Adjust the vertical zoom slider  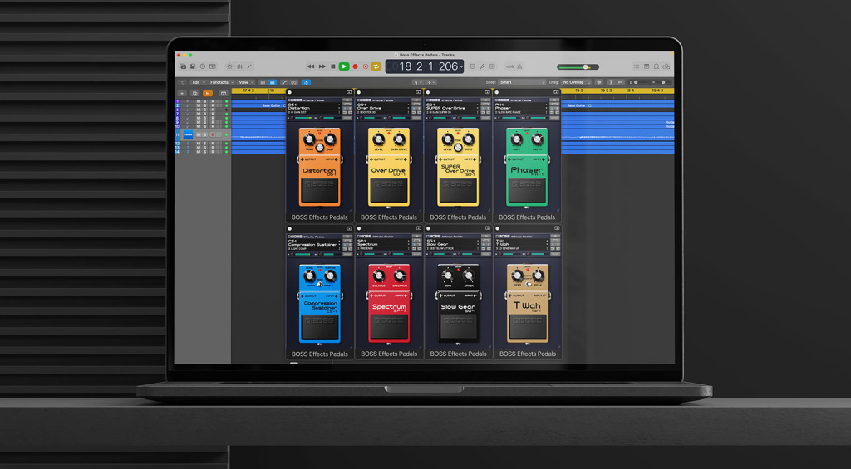tap(639, 82)
